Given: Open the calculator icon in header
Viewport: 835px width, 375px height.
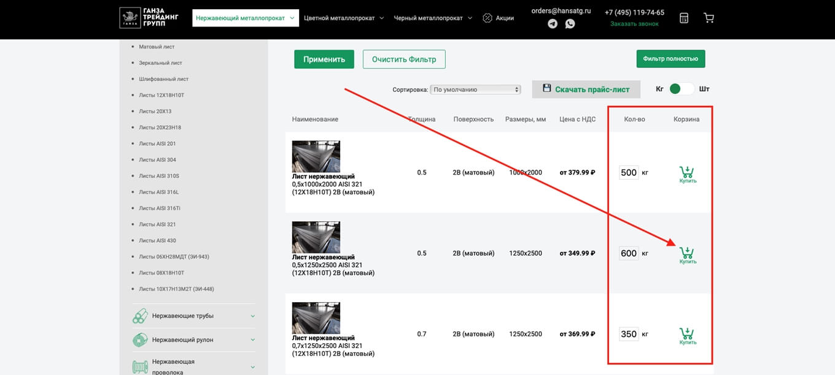Looking at the screenshot, I should pyautogui.click(x=684, y=18).
